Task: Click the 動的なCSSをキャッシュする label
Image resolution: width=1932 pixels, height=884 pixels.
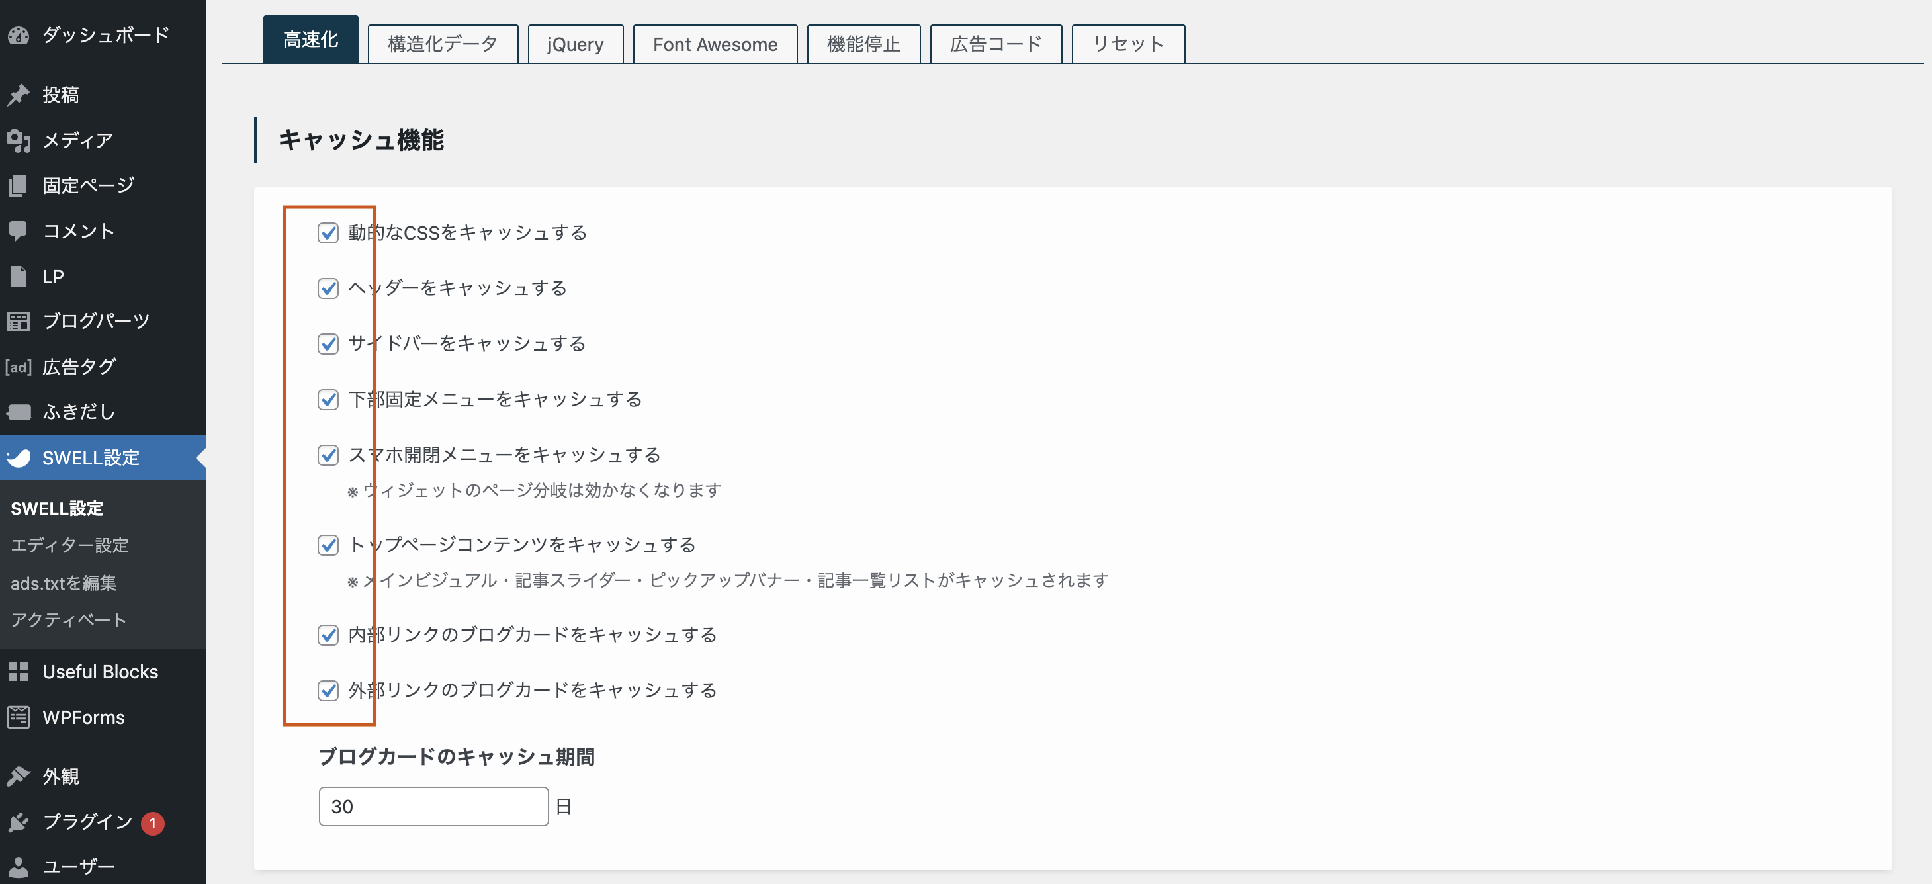Action: click(467, 232)
